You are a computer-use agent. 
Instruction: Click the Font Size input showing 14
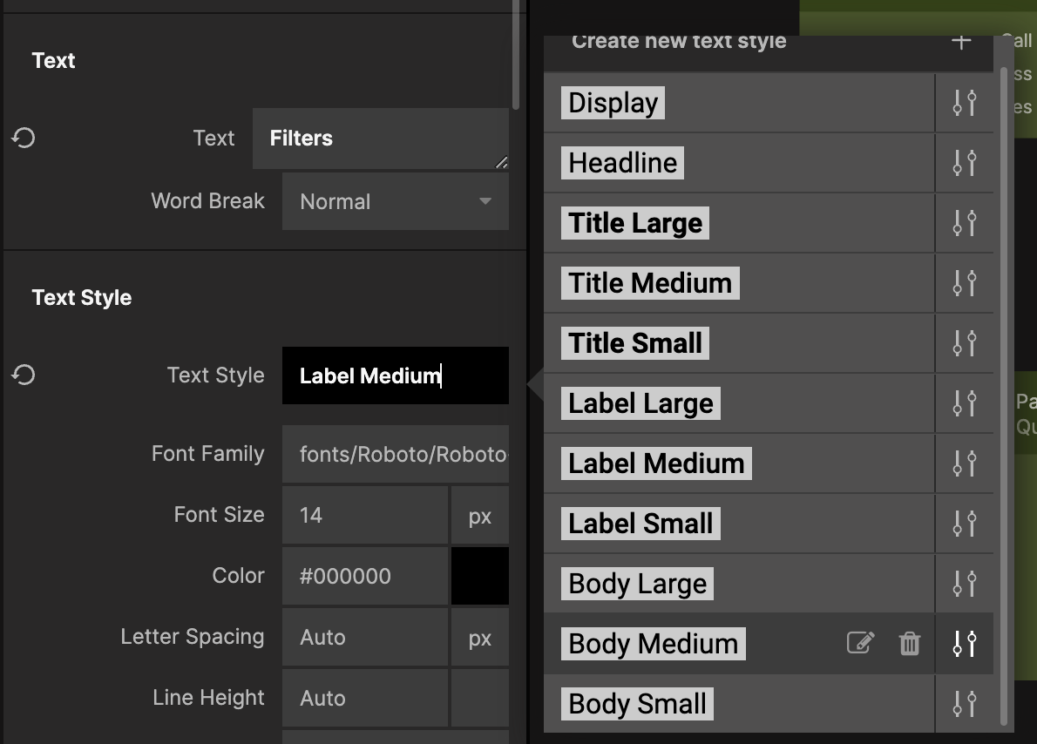coord(364,516)
